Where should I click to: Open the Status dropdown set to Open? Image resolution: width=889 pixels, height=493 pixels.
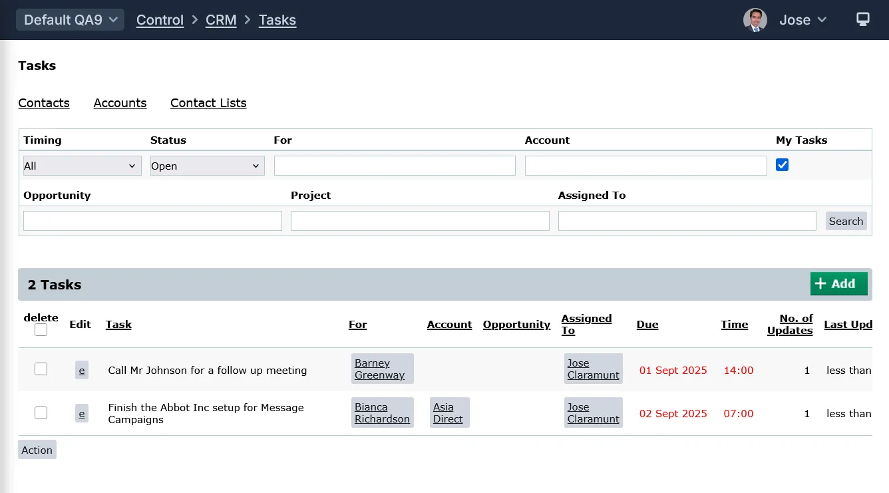tap(207, 166)
